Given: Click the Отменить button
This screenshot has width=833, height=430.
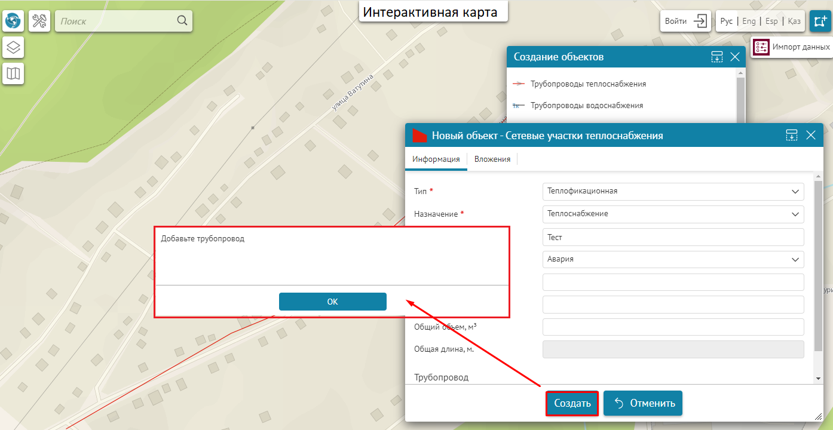Looking at the screenshot, I should 643,403.
